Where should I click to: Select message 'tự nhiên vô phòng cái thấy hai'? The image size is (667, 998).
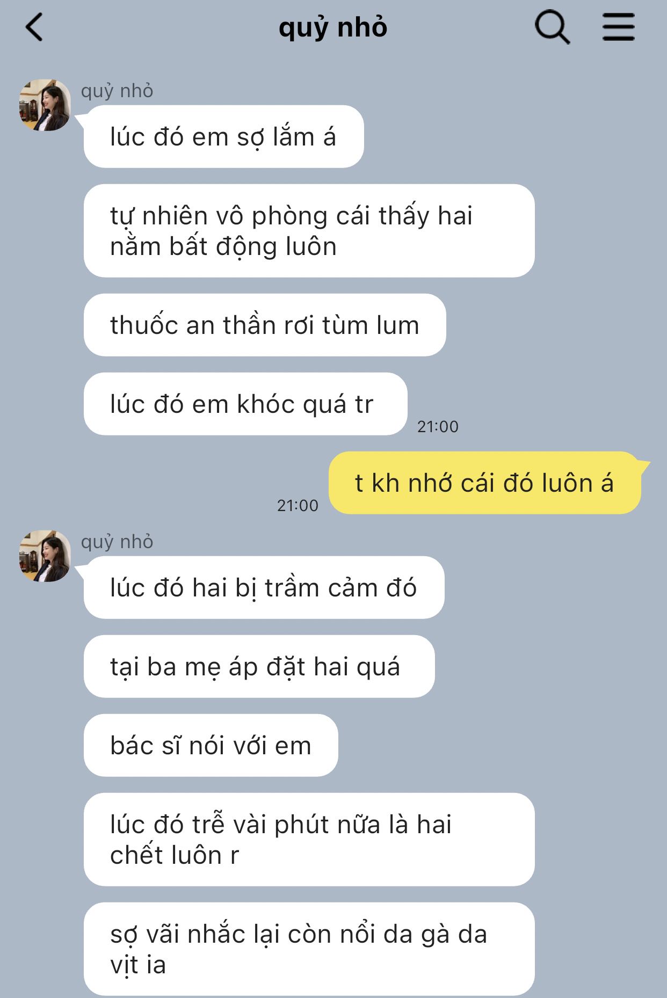(309, 231)
